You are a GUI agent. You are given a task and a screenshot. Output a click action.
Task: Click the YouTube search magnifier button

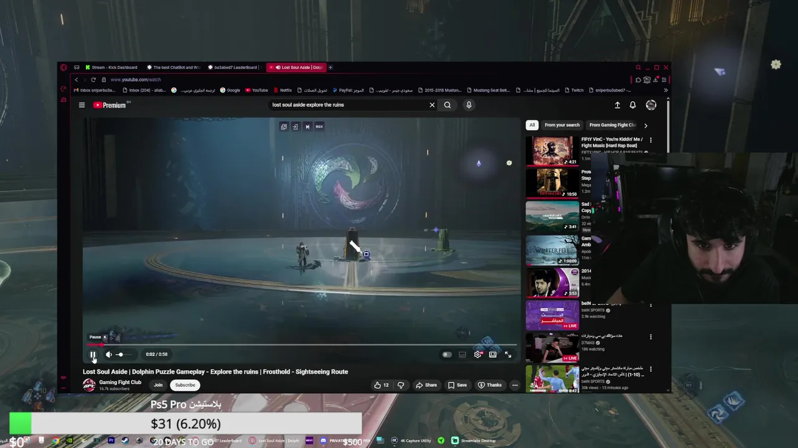click(448, 105)
